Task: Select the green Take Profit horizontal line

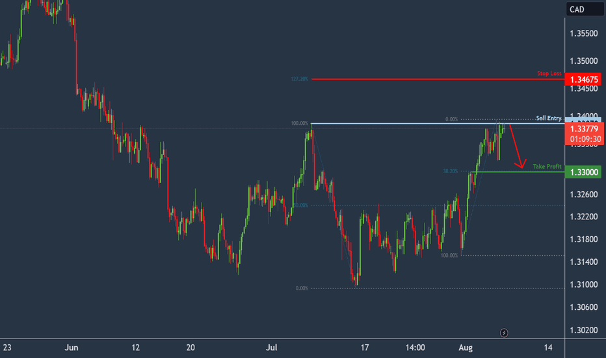Action: (x=518, y=171)
